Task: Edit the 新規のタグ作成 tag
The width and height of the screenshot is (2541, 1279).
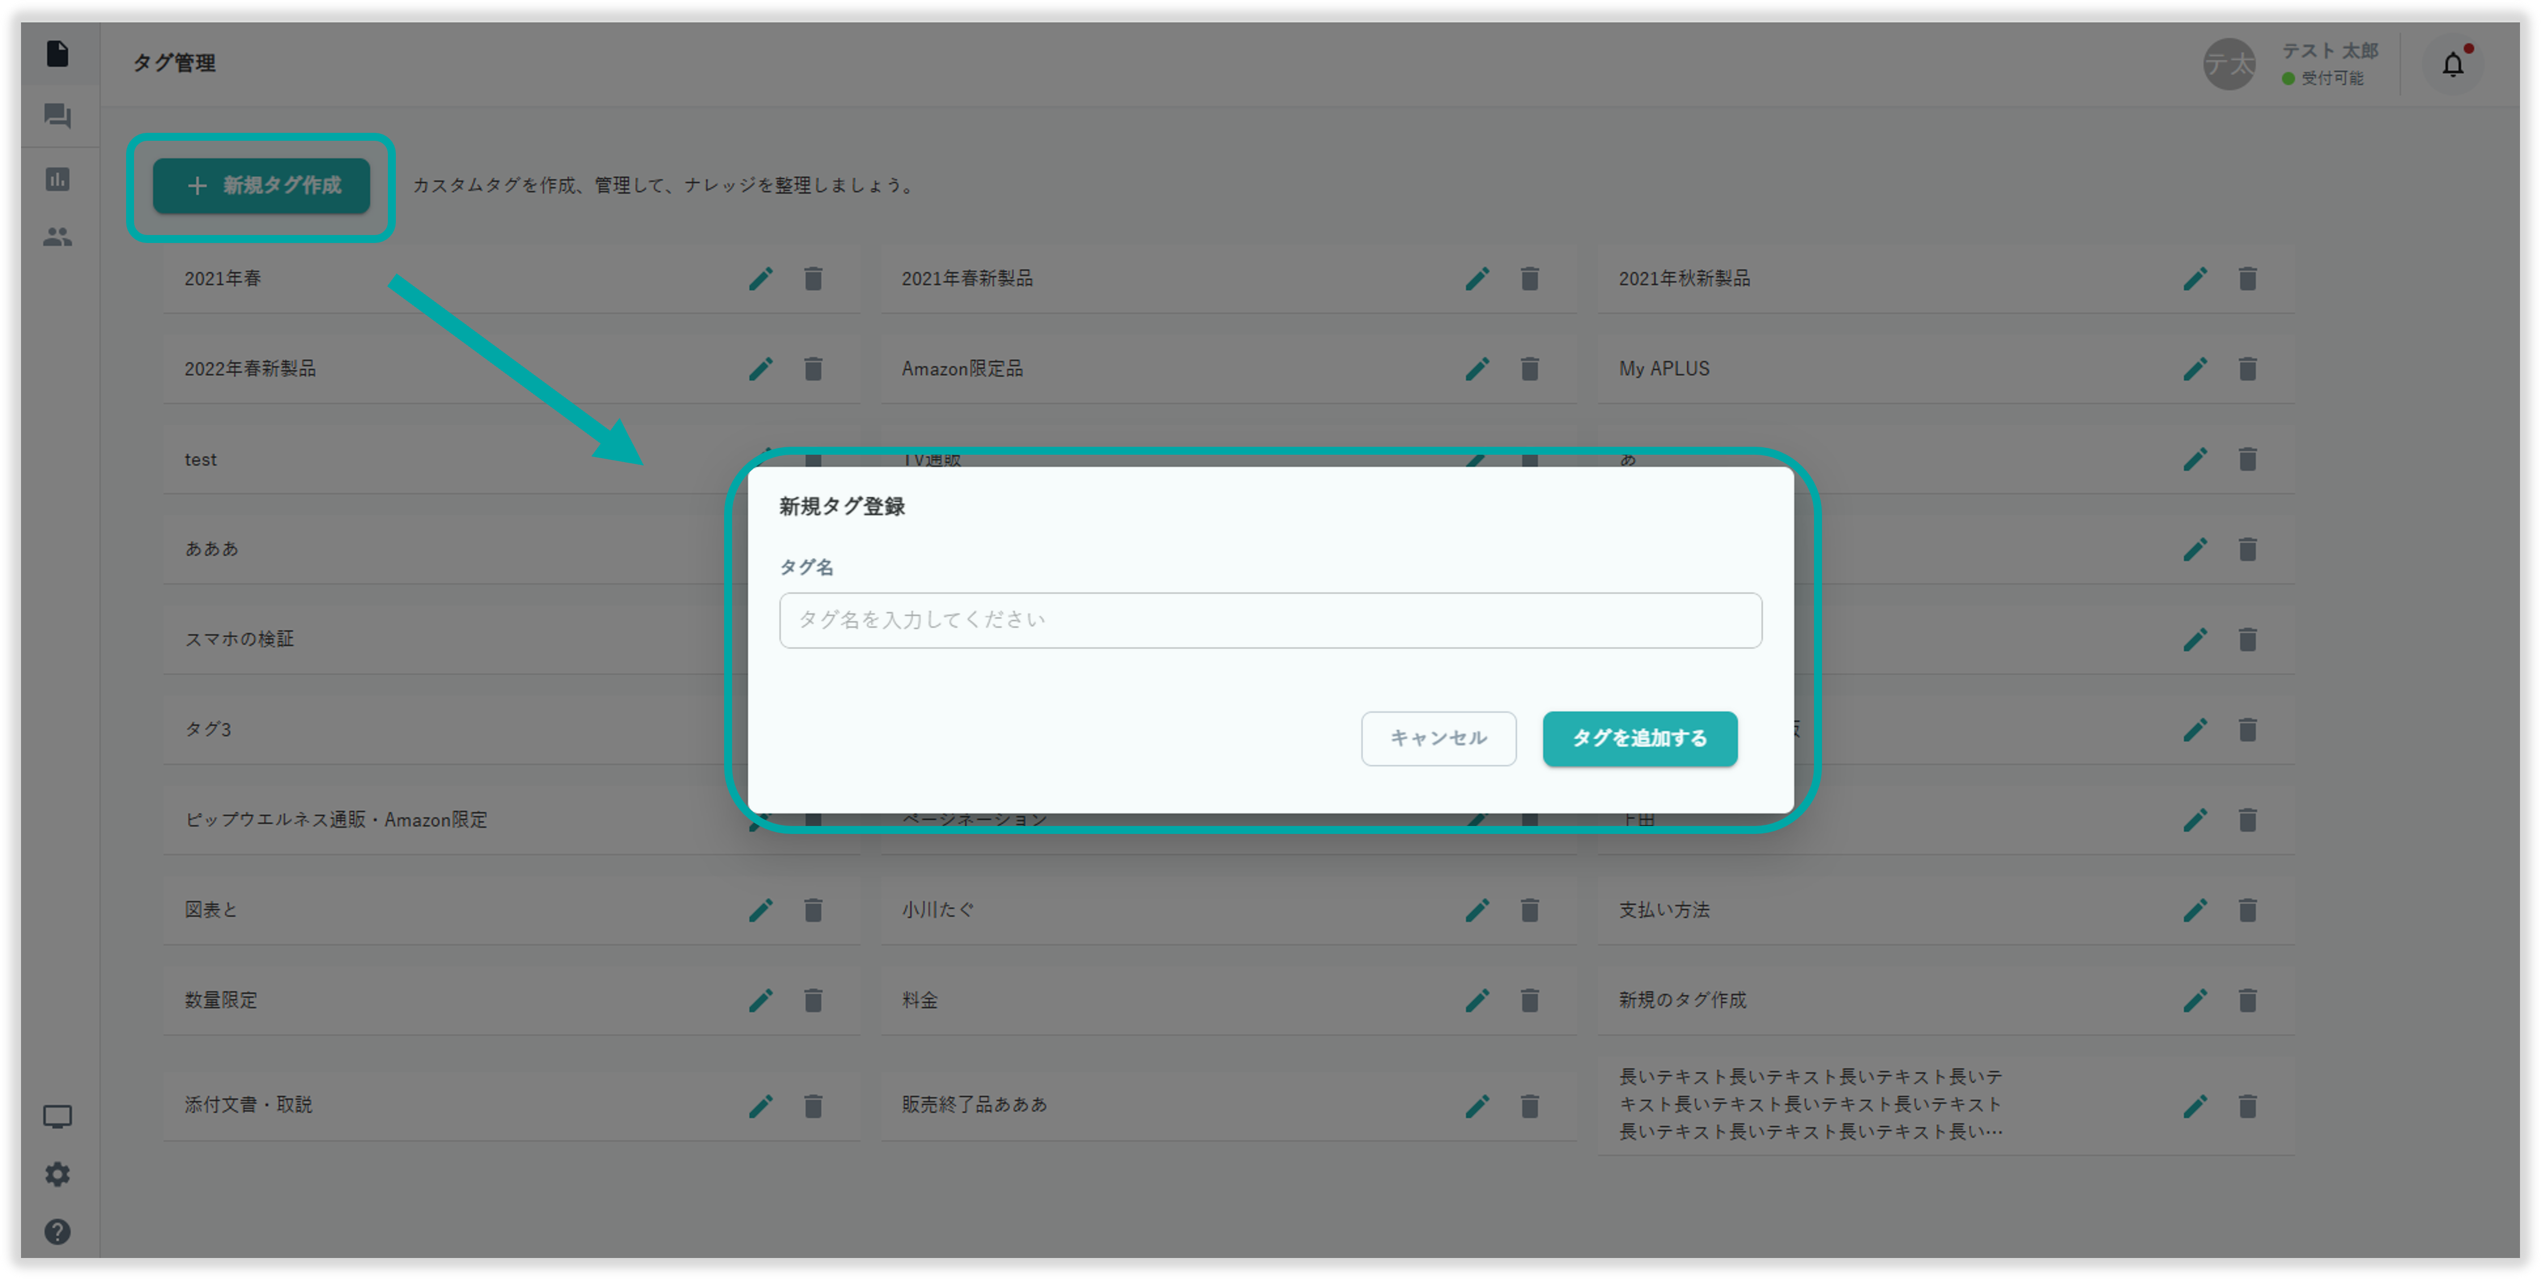Action: [2195, 1000]
